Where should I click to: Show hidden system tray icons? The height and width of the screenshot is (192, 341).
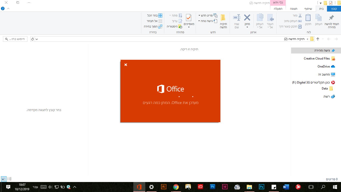click(x=74, y=187)
